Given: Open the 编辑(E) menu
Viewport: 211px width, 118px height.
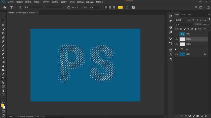Looking at the screenshot, I should pos(20,2).
